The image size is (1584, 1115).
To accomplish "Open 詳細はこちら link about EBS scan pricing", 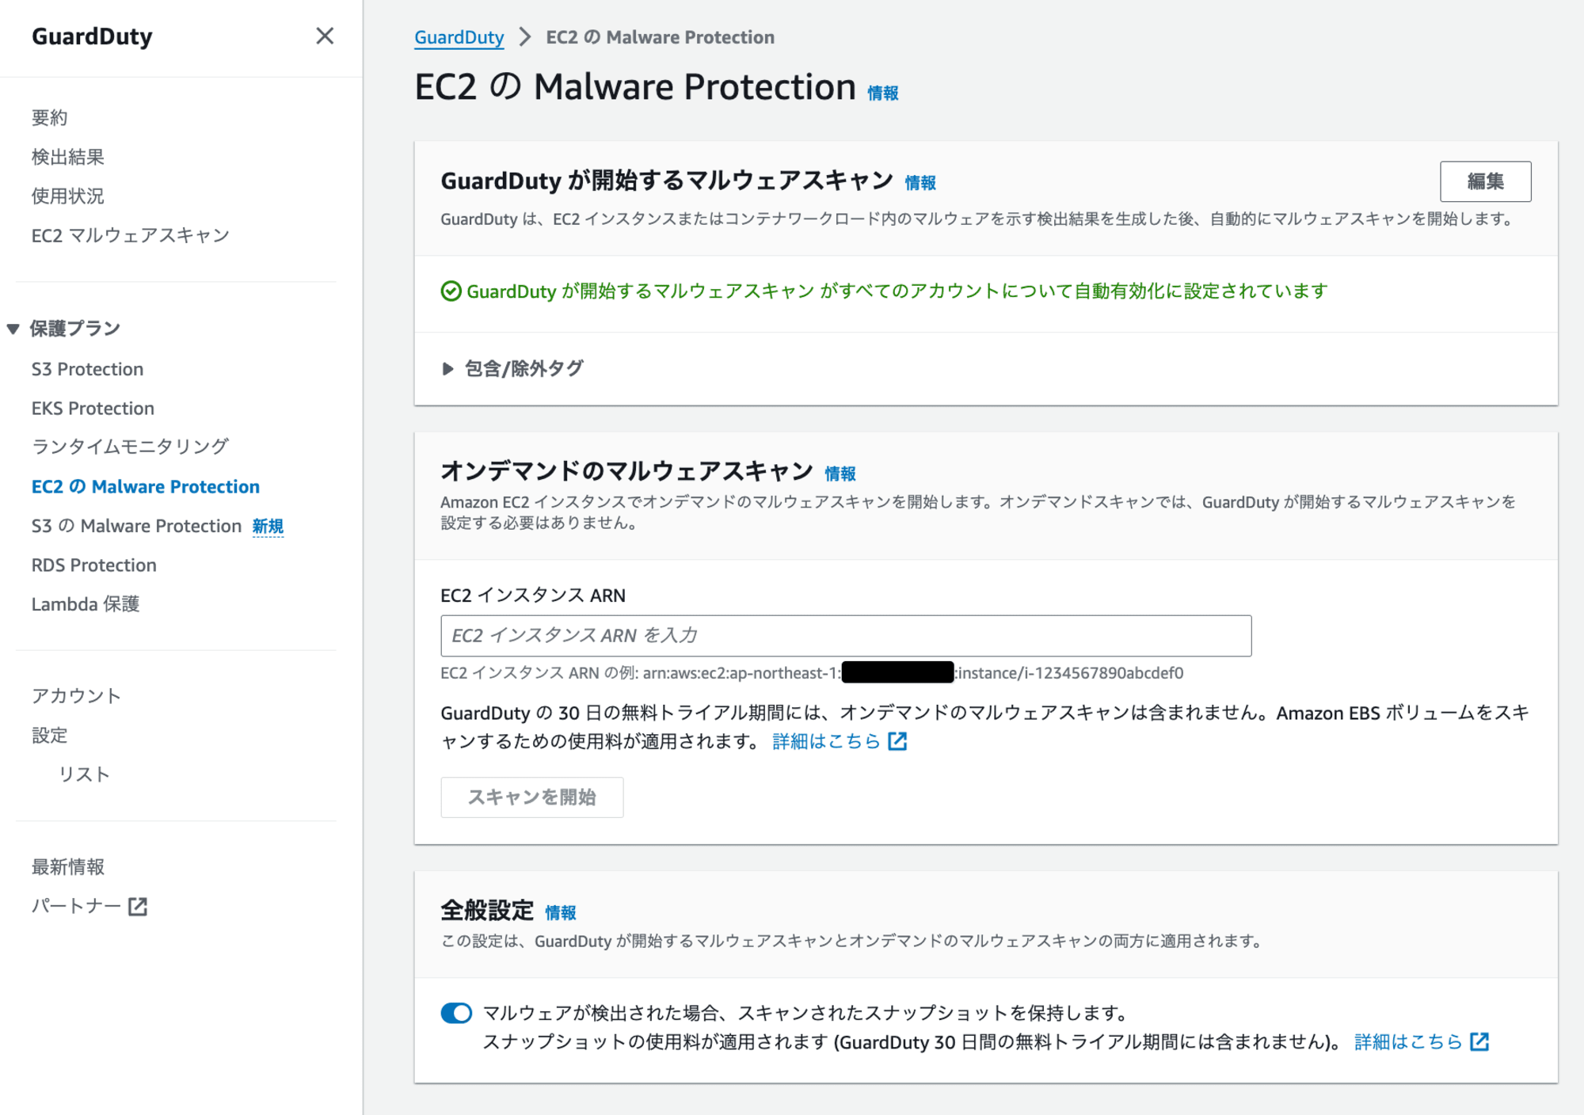I will (x=826, y=741).
